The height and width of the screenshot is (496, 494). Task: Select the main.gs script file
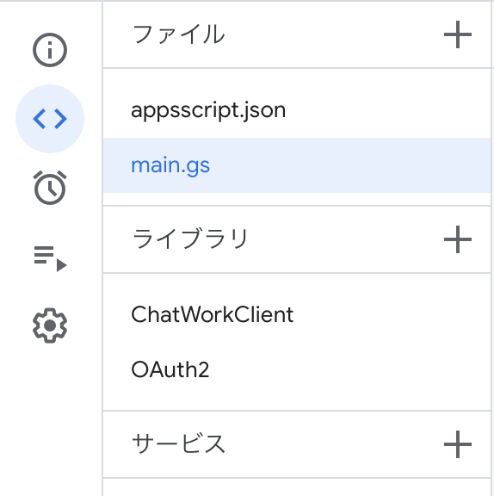pos(170,165)
